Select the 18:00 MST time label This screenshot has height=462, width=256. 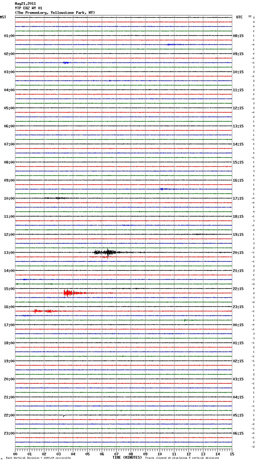click(9, 343)
